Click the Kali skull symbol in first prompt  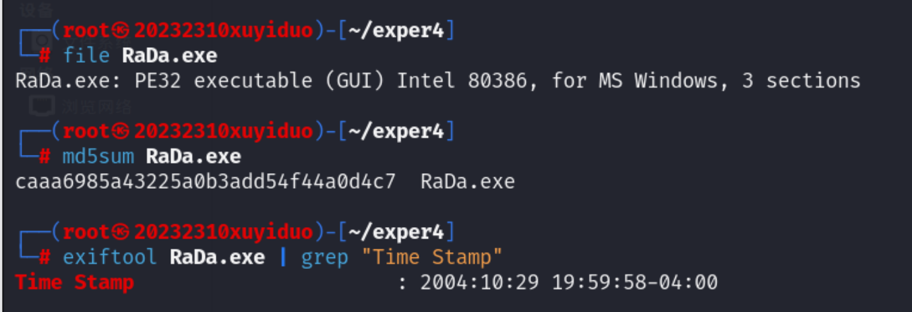point(121,30)
